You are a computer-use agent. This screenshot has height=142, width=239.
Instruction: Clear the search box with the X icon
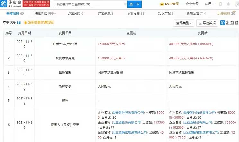(124, 4)
